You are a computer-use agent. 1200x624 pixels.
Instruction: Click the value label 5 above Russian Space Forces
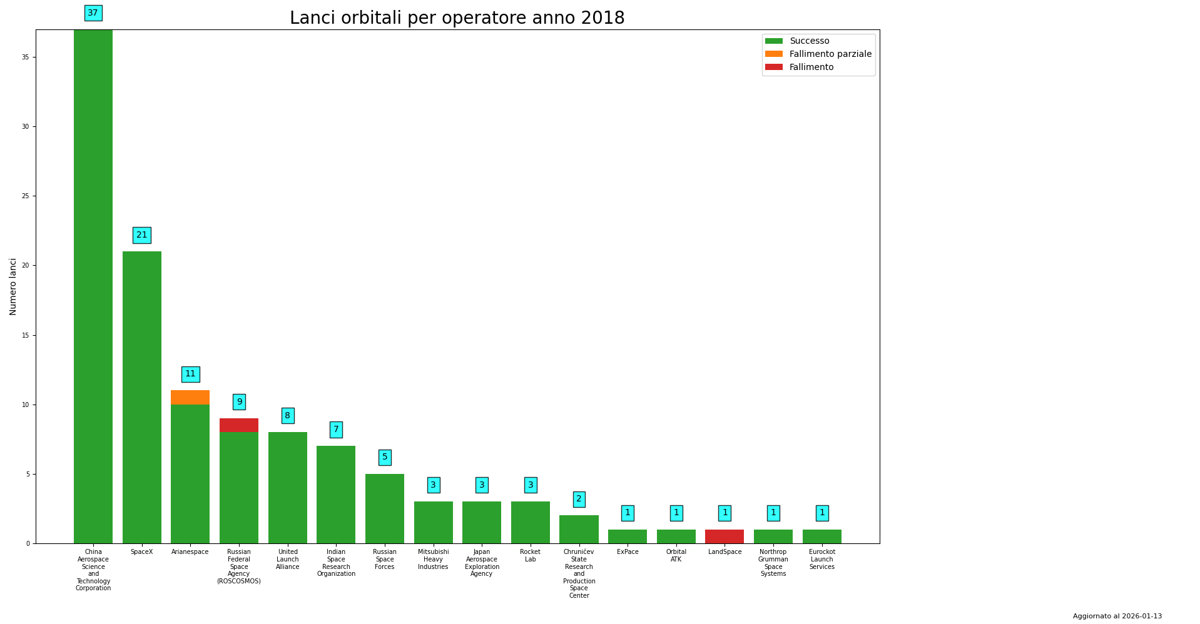point(385,457)
